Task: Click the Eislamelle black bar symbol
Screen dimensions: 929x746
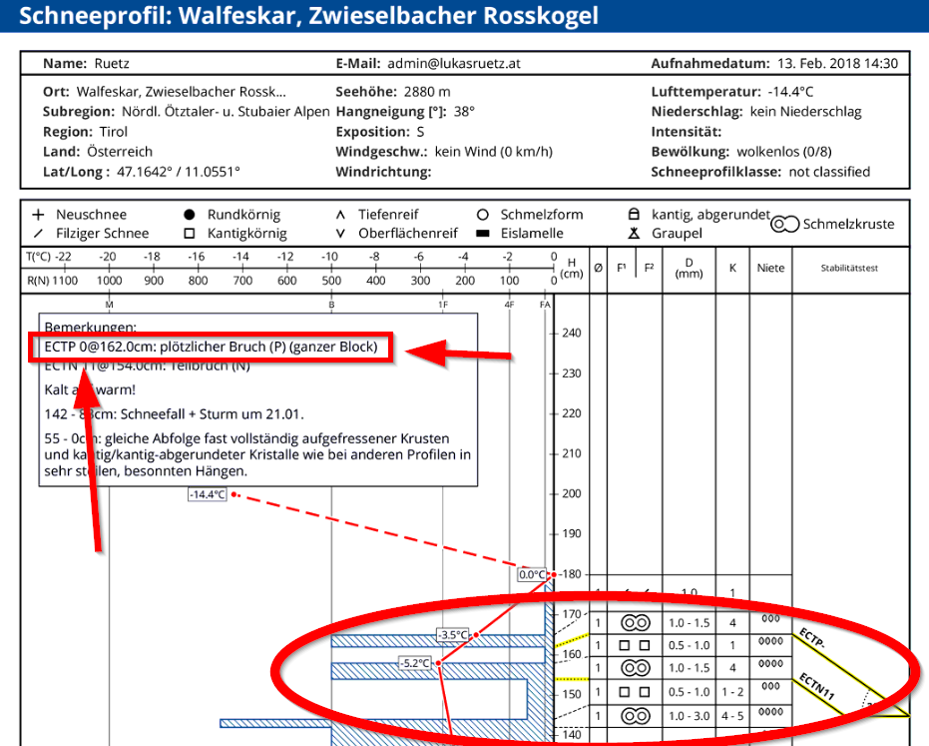Action: point(483,234)
